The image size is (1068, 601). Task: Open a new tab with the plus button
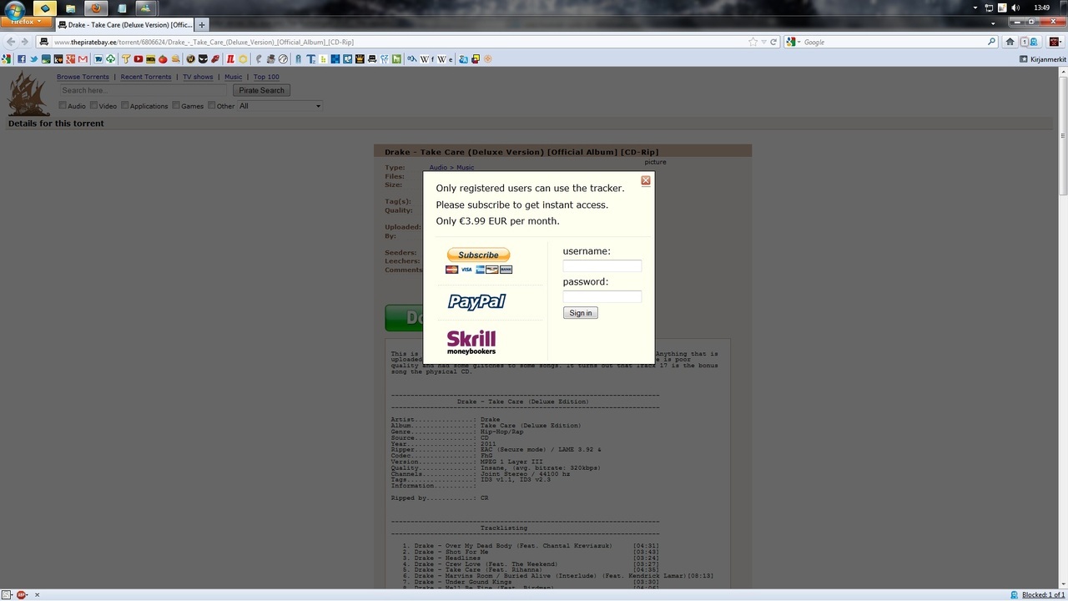(x=202, y=25)
